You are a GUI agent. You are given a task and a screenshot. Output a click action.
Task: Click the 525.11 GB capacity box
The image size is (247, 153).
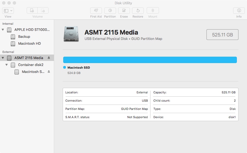[x=222, y=35]
